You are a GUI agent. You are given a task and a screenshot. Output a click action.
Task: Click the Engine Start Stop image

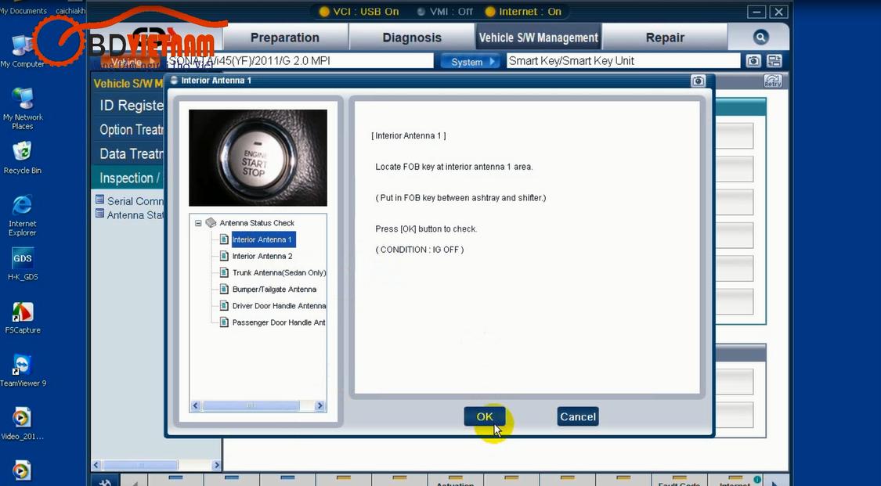[258, 158]
